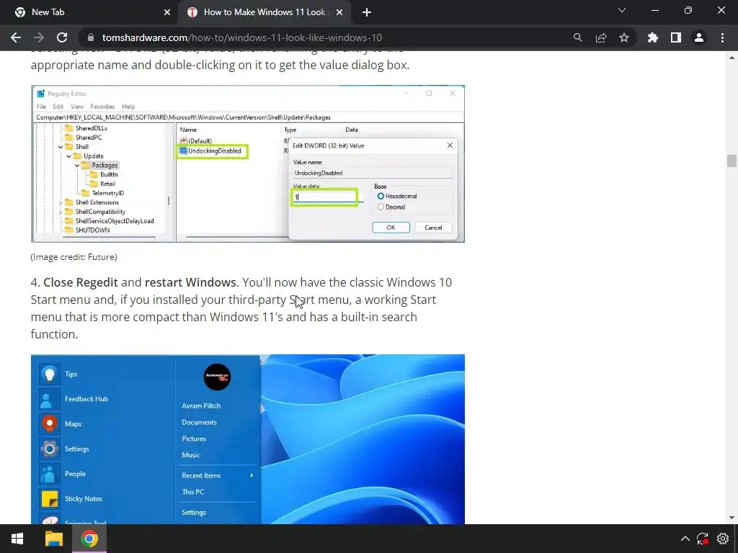Close the New Tab tab
Viewport: 738px width, 553px height.
click(x=167, y=12)
